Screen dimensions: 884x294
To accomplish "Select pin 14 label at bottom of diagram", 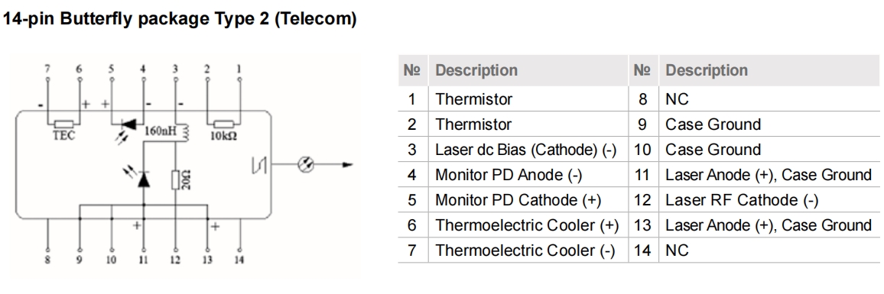I will click(x=239, y=260).
